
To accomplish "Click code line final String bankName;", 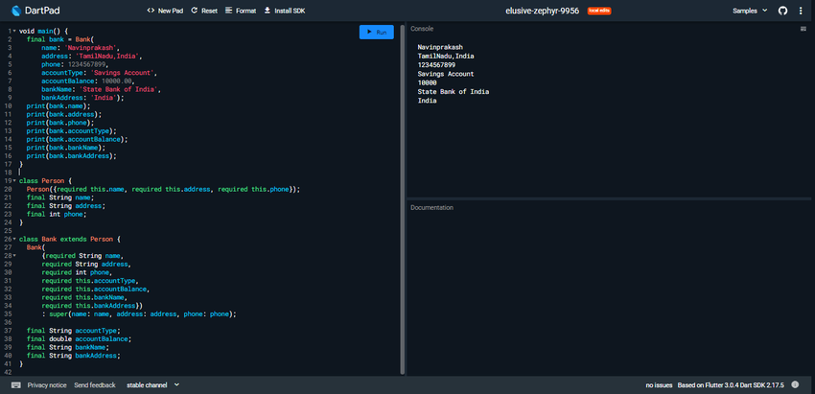I will [x=67, y=347].
